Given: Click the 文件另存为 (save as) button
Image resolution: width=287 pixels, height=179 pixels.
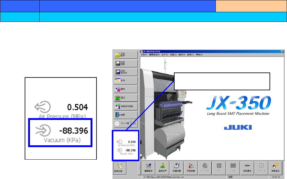Looking at the screenshot, I should point(126,72).
